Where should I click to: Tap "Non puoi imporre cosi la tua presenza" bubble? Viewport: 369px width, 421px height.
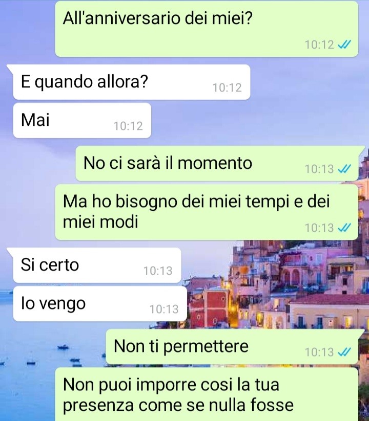click(207, 394)
